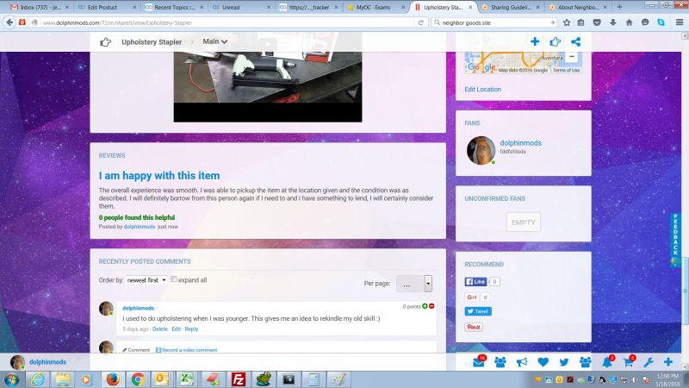Image resolution: width=689 pixels, height=388 pixels.
Task: Click the red minus vote icon on comment
Action: coord(431,306)
